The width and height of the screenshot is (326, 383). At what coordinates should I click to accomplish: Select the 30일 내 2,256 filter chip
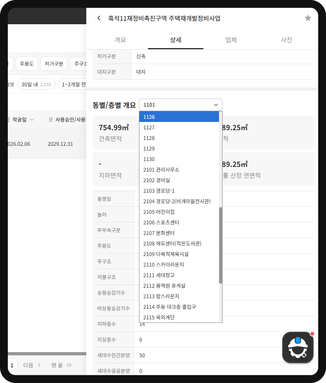[36, 84]
